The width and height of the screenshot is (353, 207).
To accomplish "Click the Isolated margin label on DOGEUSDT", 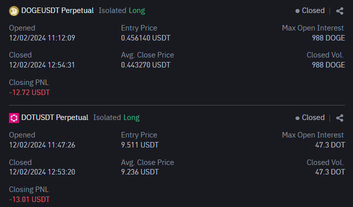I will pyautogui.click(x=112, y=10).
